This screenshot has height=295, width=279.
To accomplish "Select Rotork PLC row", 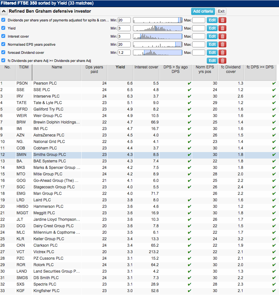I will click(139, 265).
